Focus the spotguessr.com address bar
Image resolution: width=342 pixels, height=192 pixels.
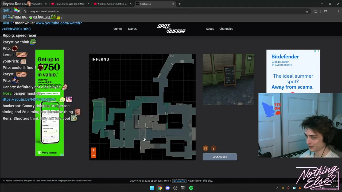(166, 11)
